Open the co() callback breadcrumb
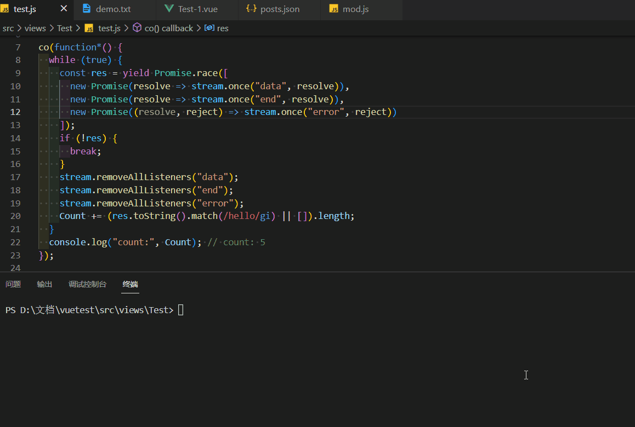 (x=169, y=28)
